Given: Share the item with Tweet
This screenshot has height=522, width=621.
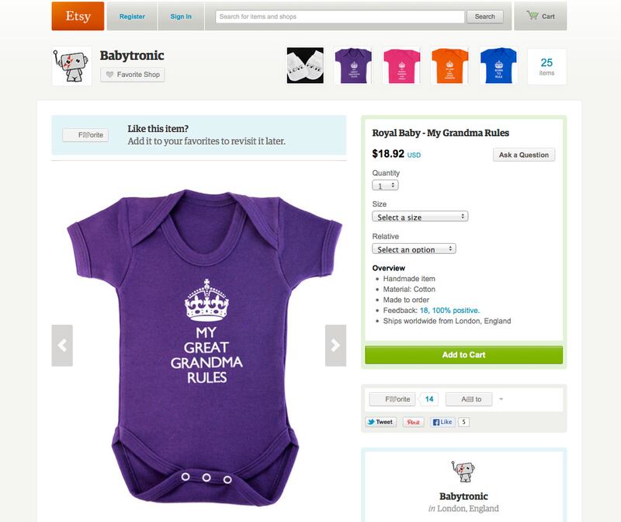Looking at the screenshot, I should pyautogui.click(x=380, y=422).
